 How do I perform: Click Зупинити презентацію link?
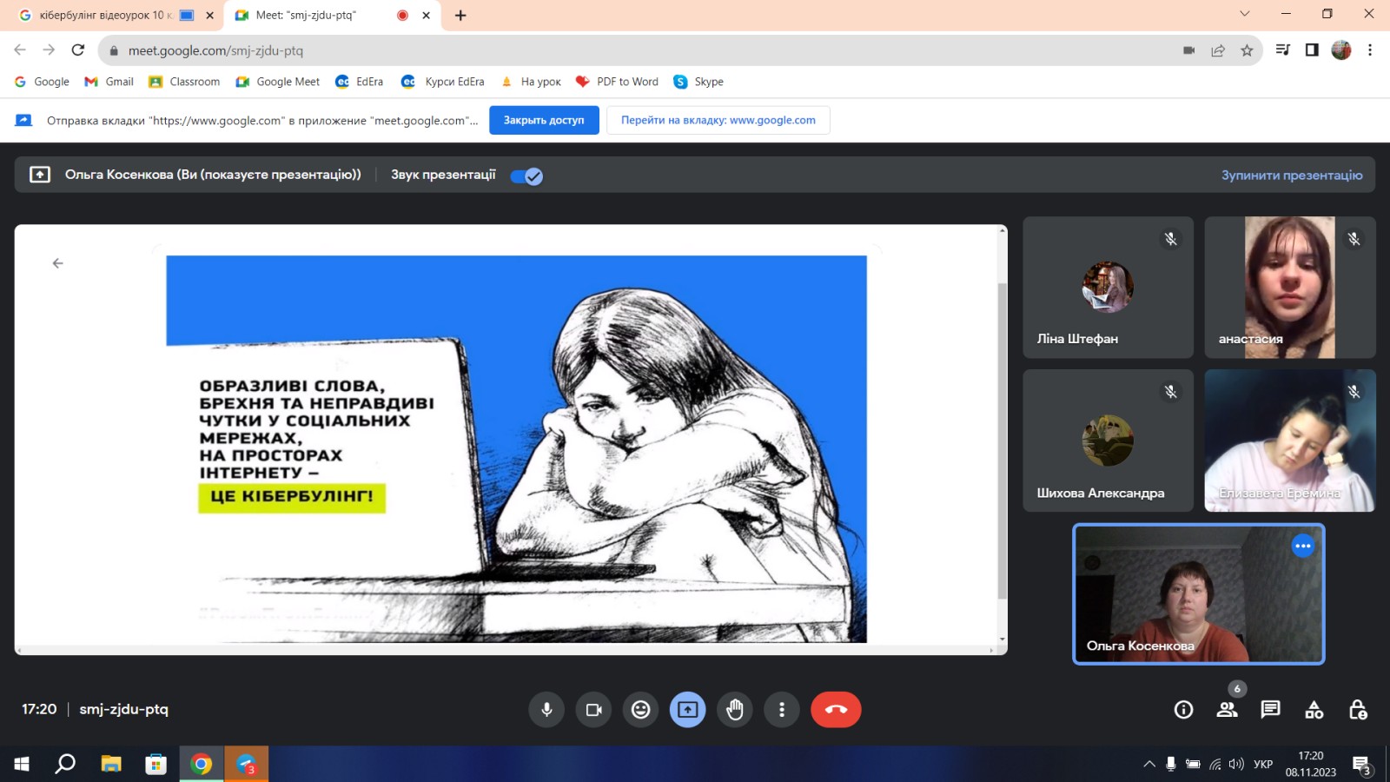(1291, 175)
